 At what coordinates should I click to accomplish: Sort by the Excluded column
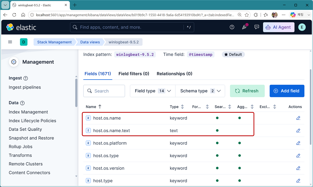(268, 107)
